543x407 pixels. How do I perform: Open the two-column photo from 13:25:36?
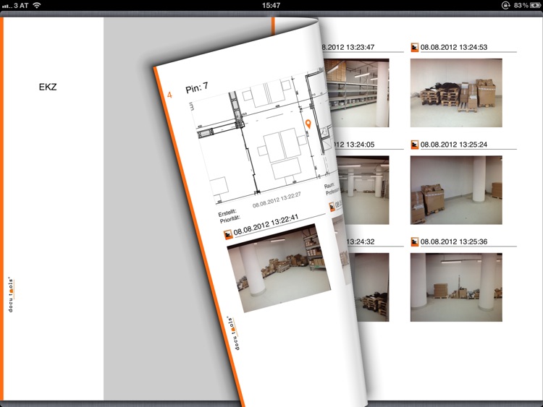456,287
